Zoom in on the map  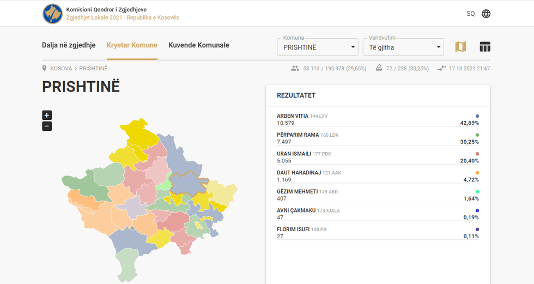tap(47, 115)
